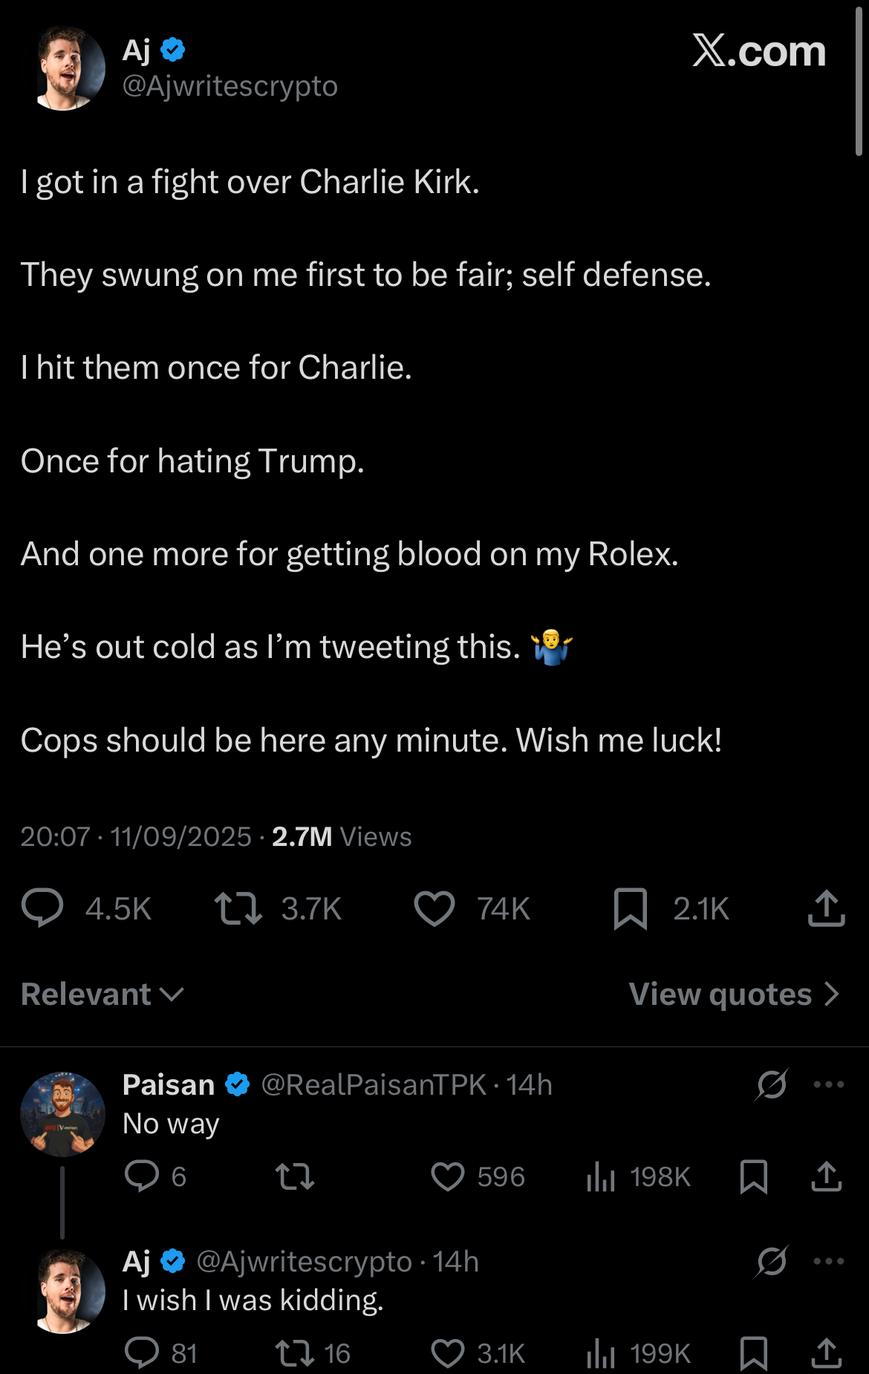
Task: Share Paisan's reply
Action: (x=826, y=1176)
